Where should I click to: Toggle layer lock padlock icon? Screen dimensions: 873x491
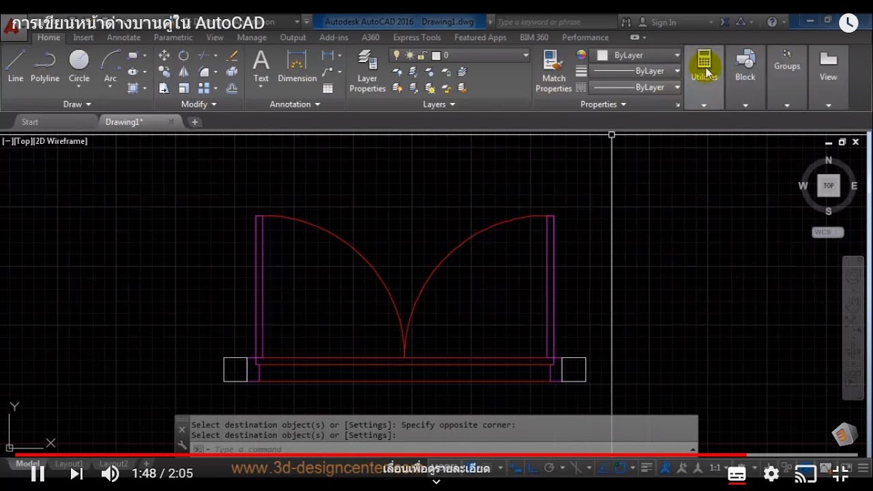point(422,55)
